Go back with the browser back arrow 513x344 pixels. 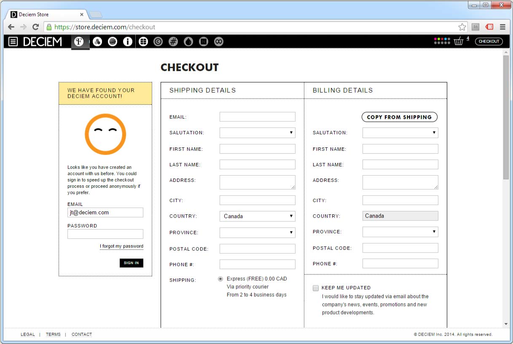pos(11,27)
